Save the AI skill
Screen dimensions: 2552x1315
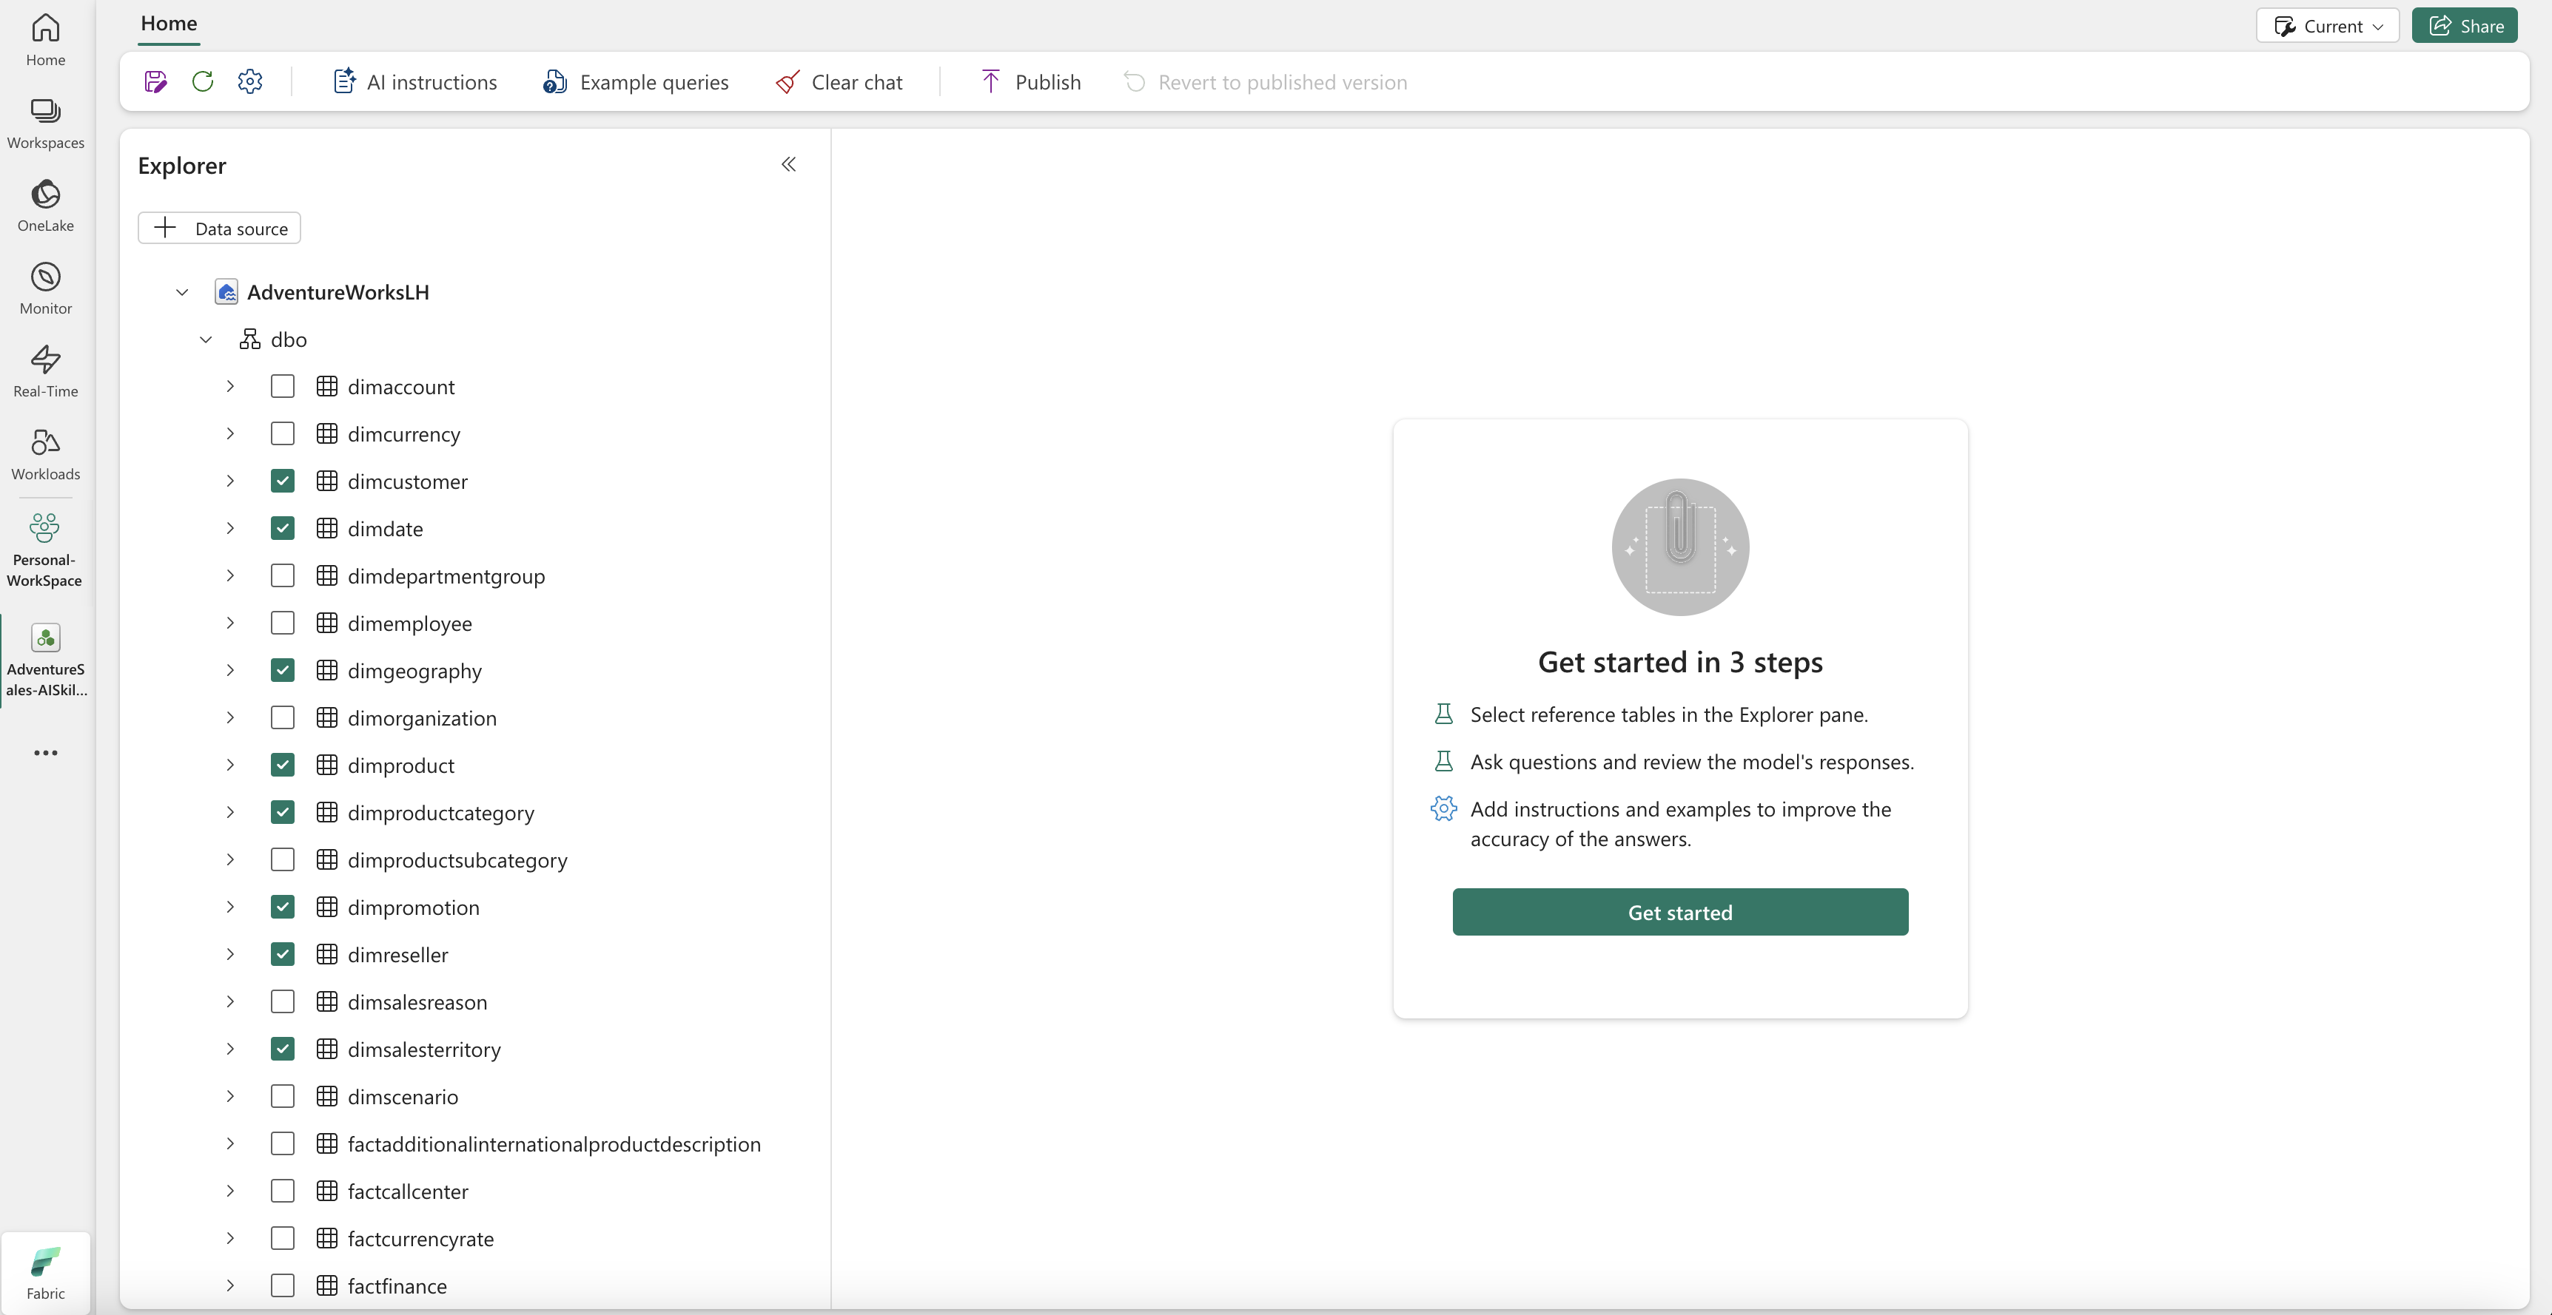click(155, 81)
